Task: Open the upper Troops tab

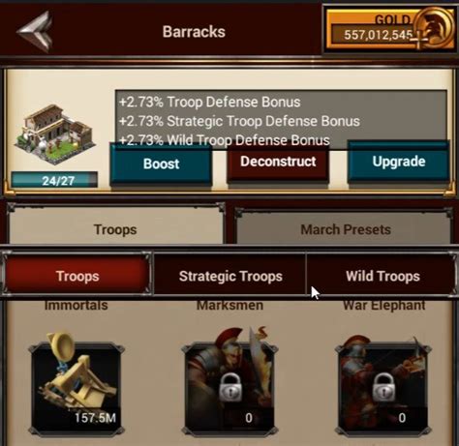Action: pyautogui.click(x=115, y=229)
